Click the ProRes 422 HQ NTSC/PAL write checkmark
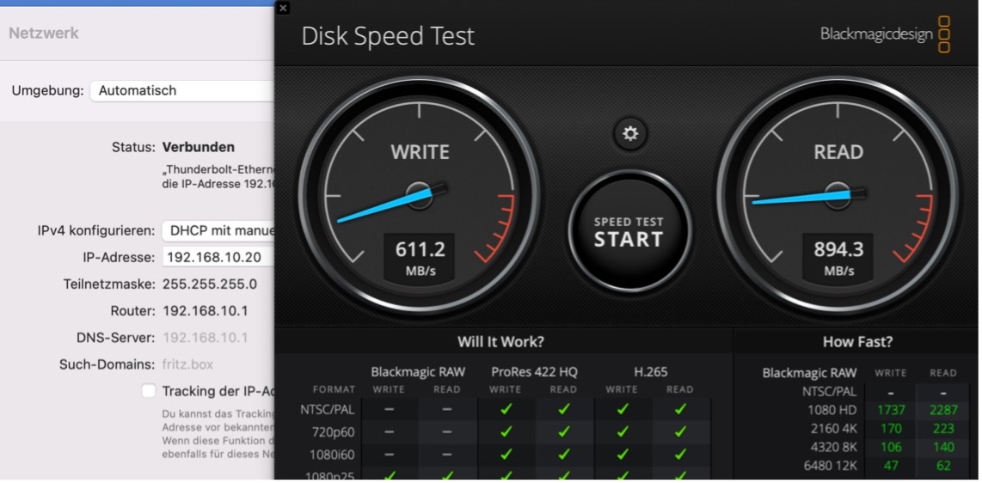This screenshot has width=982, height=483. (x=506, y=409)
